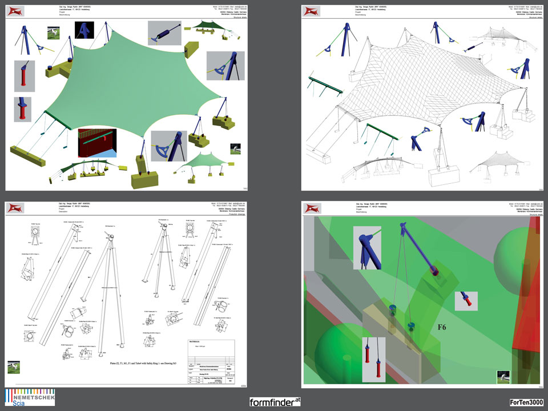This screenshot has width=548, height=411.
Task: Click the F6 foundation label
Action: tap(442, 328)
